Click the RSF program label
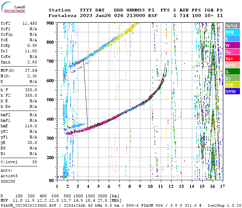This screenshot has height=208, width=242. [153, 16]
